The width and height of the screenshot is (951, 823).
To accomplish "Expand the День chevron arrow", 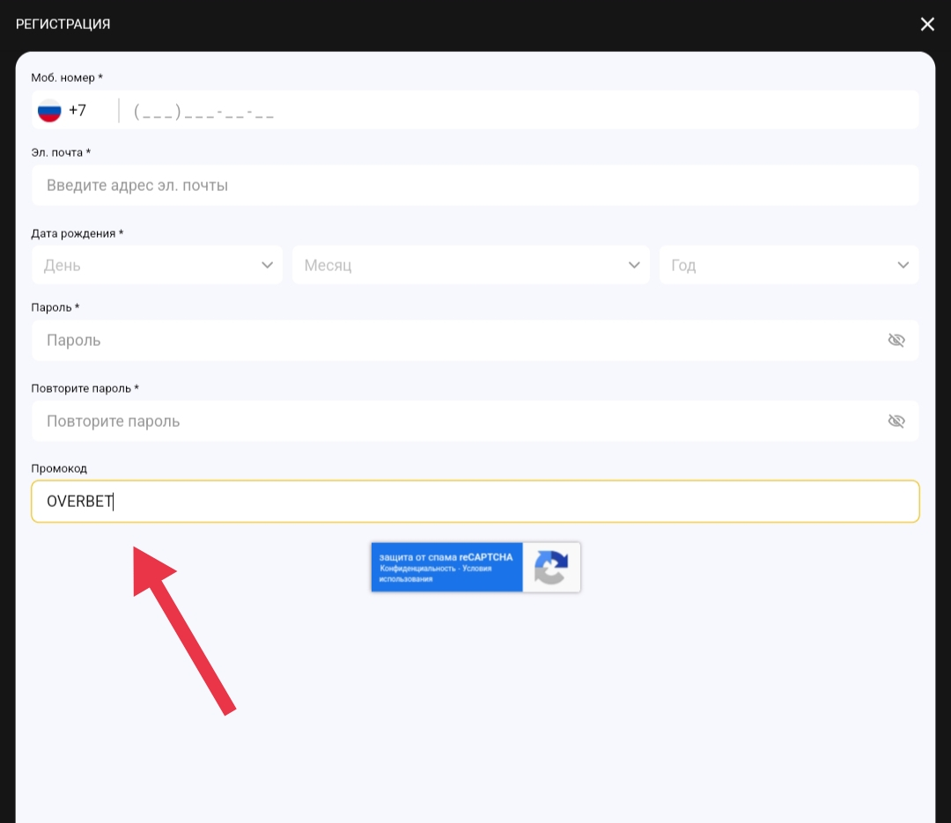I will coord(268,266).
